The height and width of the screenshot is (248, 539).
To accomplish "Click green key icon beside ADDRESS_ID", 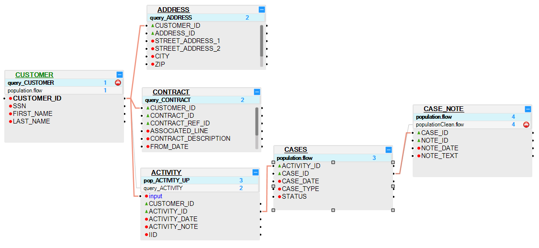I will (x=153, y=33).
